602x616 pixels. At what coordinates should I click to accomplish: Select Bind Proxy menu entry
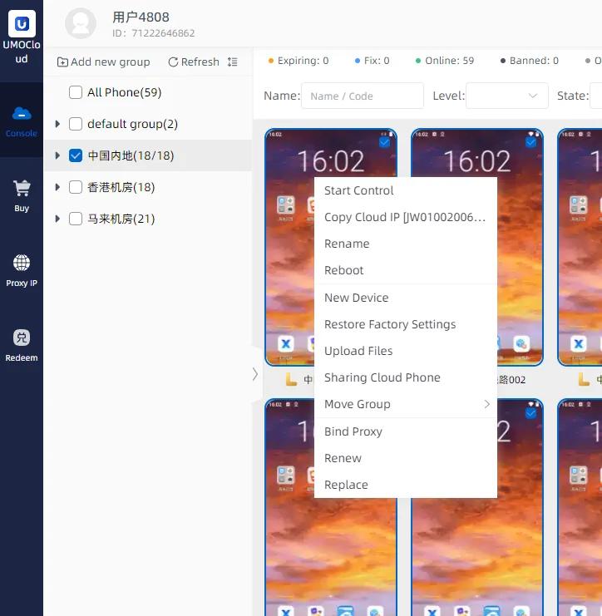(x=406, y=431)
